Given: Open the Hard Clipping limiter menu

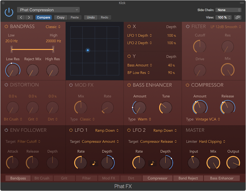Looking at the screenshot, I should coord(212,142).
